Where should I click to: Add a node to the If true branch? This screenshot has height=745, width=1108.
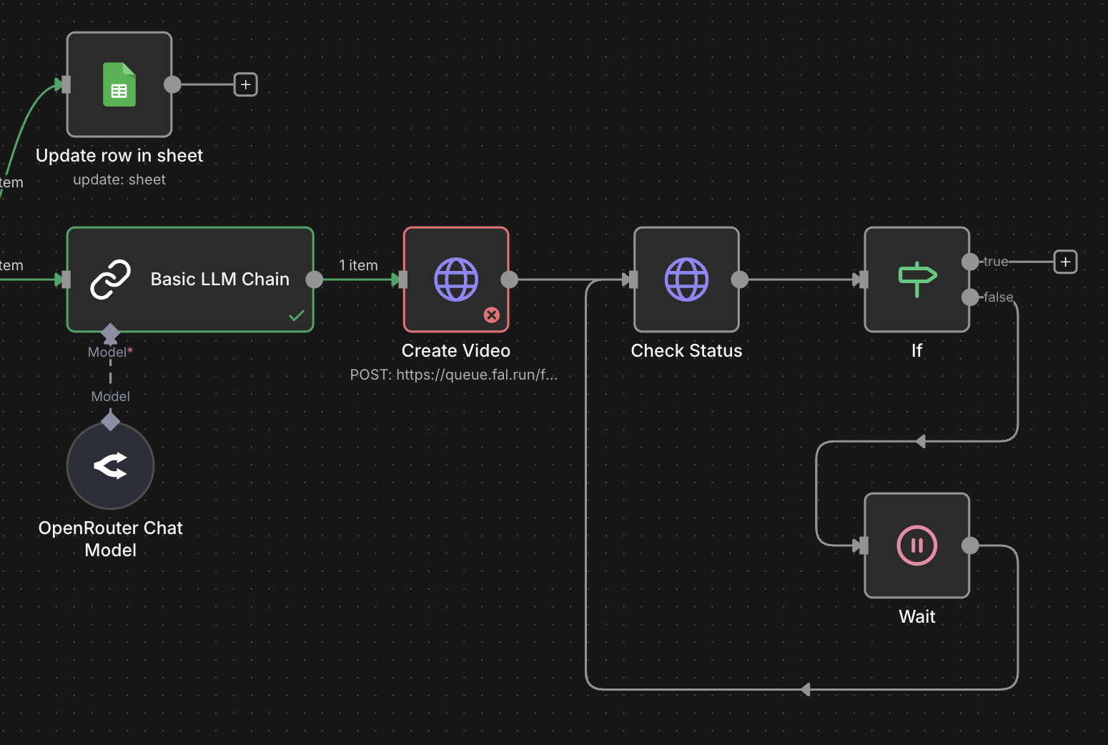(1065, 262)
